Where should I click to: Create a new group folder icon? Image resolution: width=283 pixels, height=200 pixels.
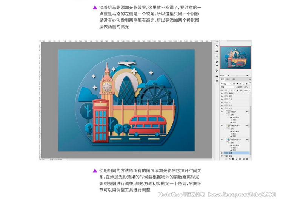[240, 159]
